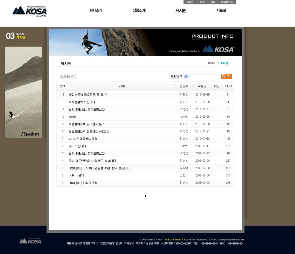This screenshot has width=295, height=254.
Task: Click RE reply icon beside [RE] 샤워기 문의
Action: (x=73, y=183)
